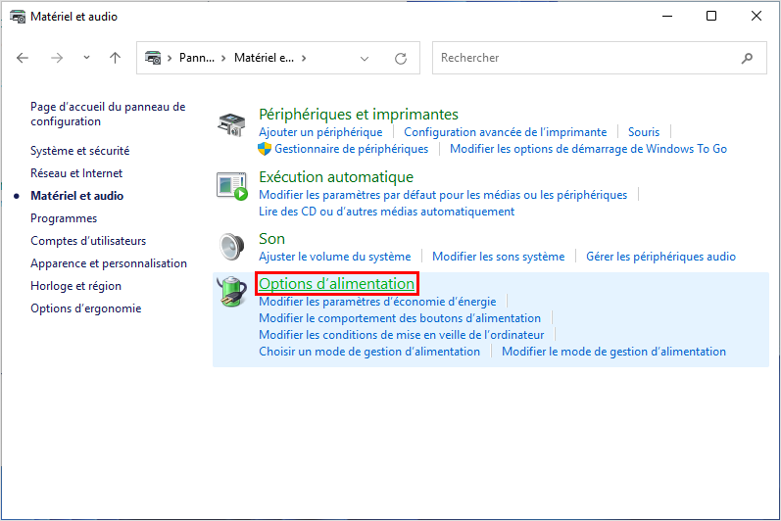The image size is (781, 521).
Task: Click Modifier les paramètres par défaut pour les médias
Action: [x=443, y=195]
